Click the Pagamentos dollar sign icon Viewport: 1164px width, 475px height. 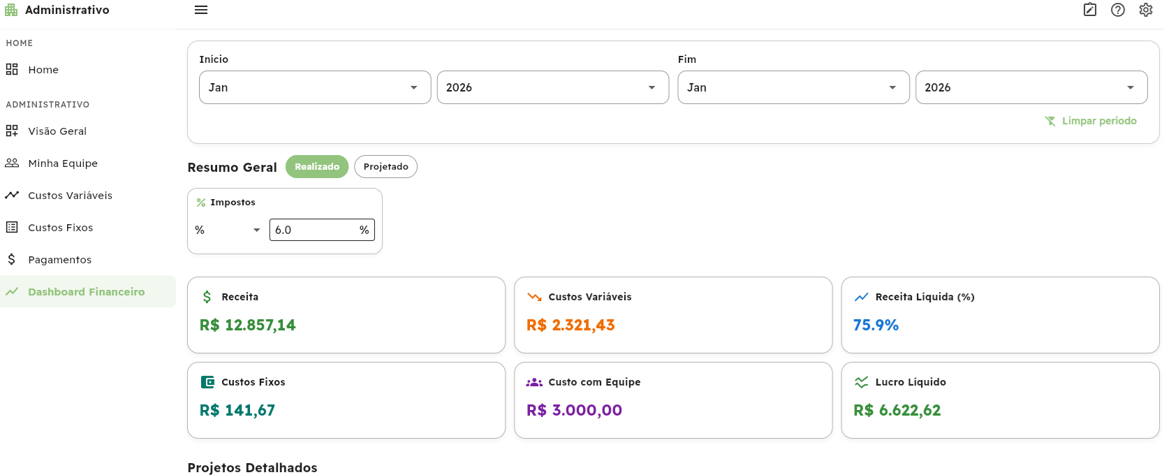click(12, 259)
